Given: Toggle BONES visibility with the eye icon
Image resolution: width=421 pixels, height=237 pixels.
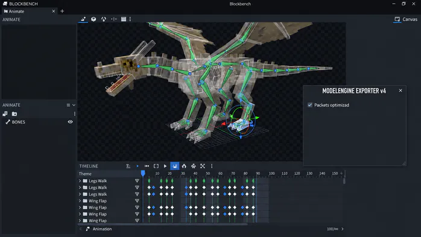Looking at the screenshot, I should tap(71, 122).
